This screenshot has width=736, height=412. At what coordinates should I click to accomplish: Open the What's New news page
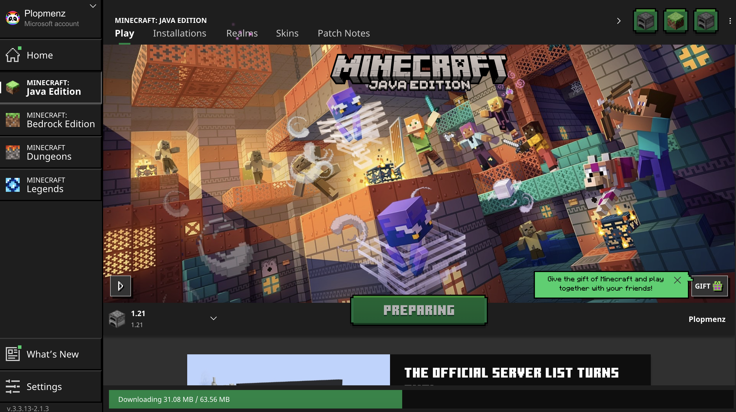[51, 354]
